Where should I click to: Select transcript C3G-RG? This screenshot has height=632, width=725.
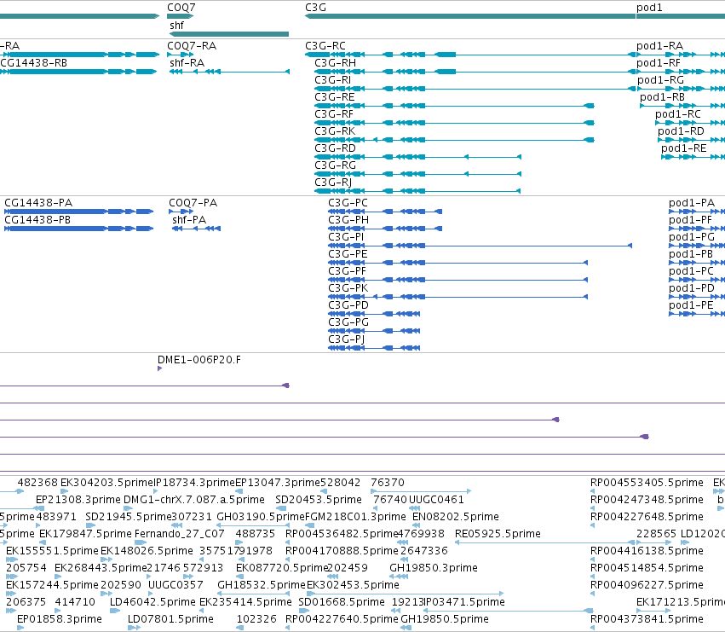[x=335, y=165]
